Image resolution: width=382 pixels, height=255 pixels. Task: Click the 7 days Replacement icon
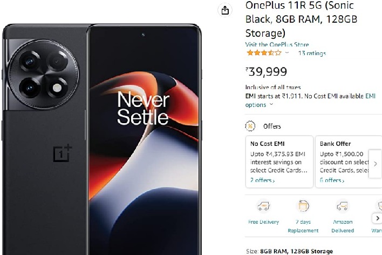point(303,206)
